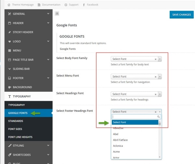Click the font list scroll up arrow
This screenshot has height=164, width=195.
pyautogui.click(x=160, y=121)
